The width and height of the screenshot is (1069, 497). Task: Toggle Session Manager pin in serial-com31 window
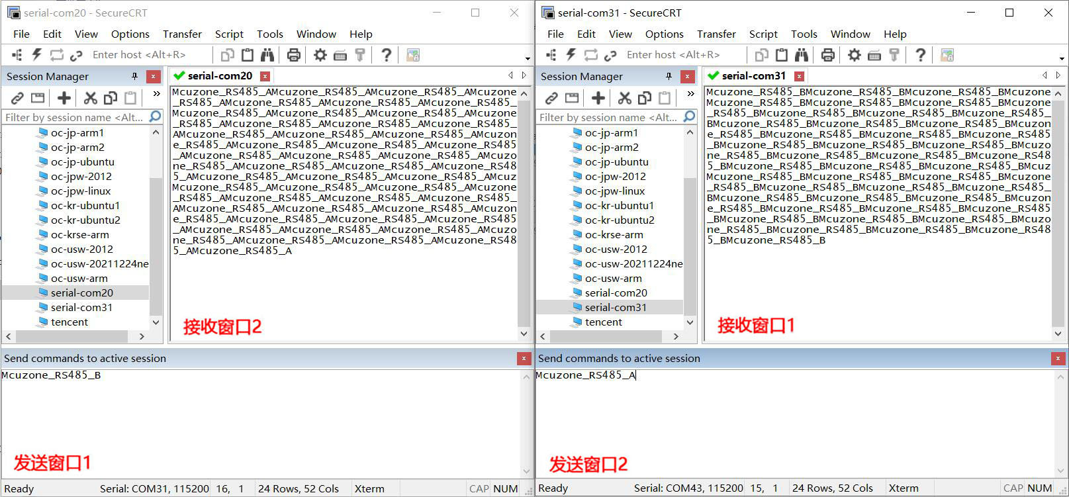[669, 77]
